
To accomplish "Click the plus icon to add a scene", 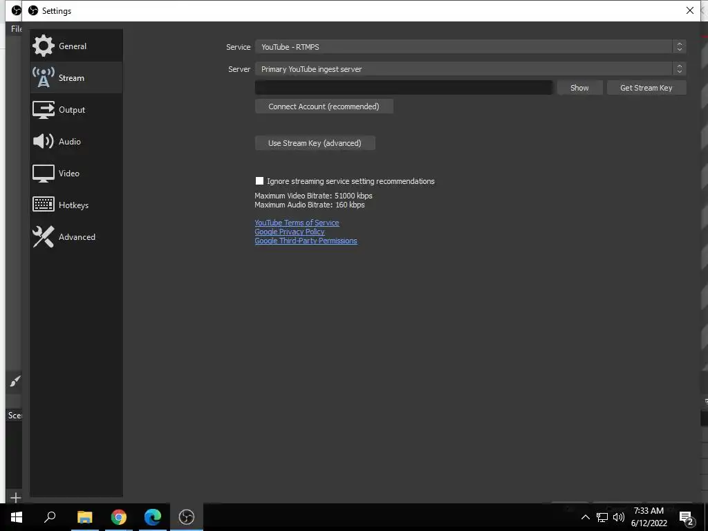I will [15, 498].
